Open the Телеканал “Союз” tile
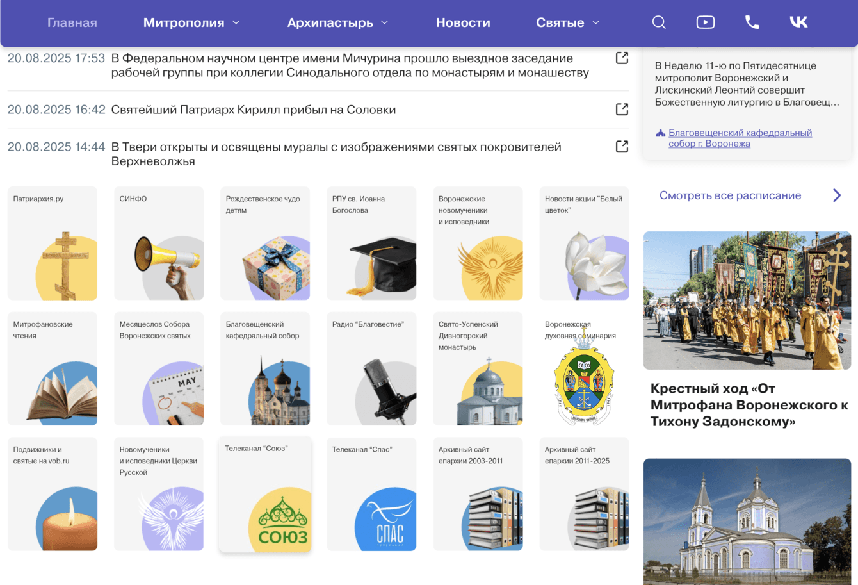The image size is (858, 585). click(x=265, y=494)
